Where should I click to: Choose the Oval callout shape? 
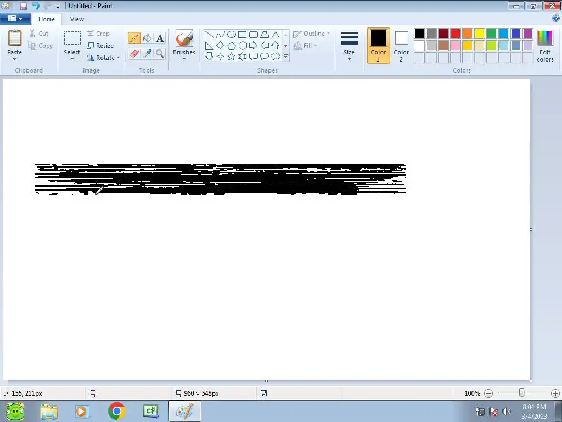[265, 57]
